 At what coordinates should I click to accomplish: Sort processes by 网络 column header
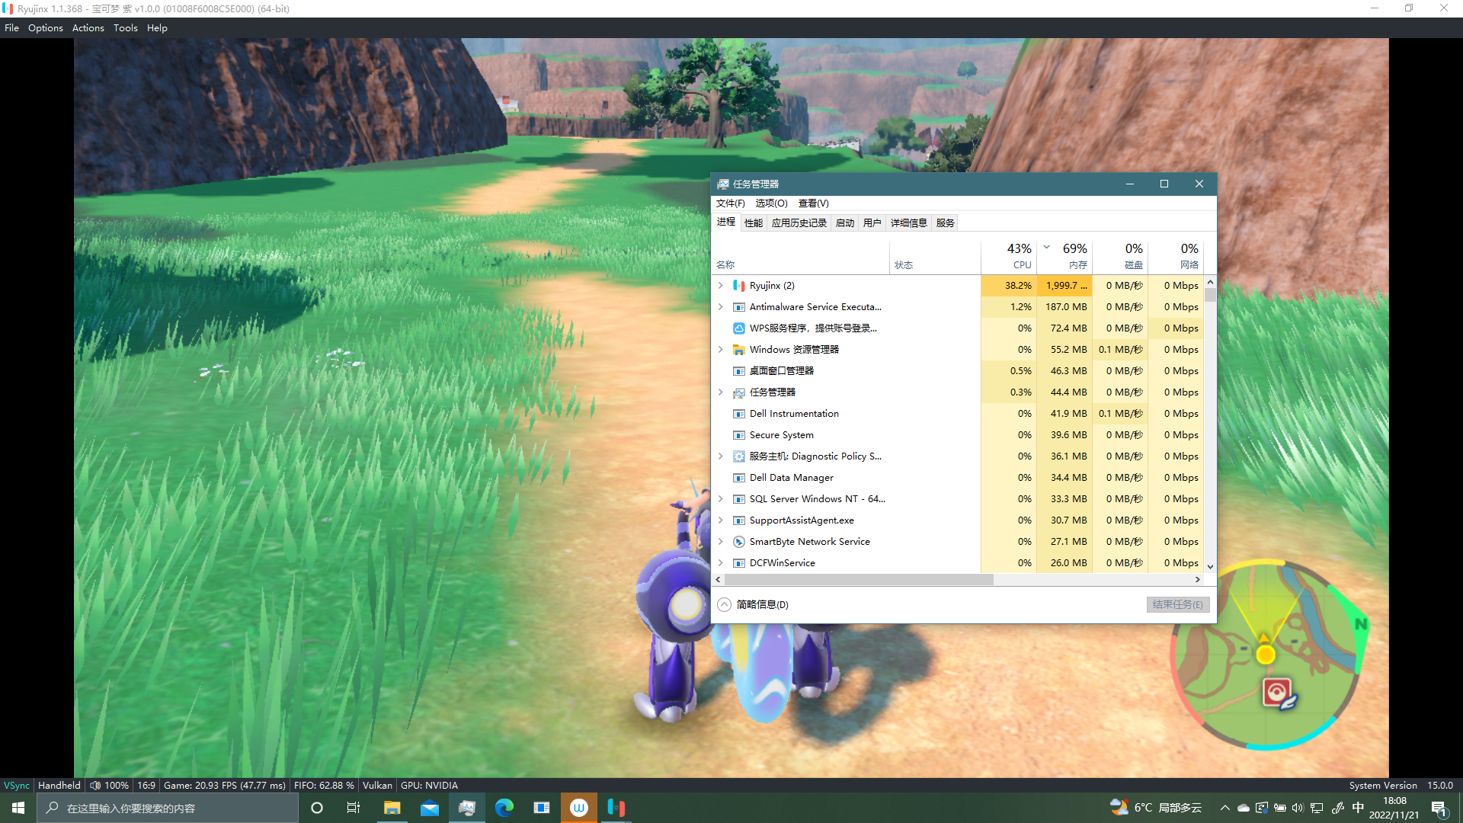[1176, 256]
